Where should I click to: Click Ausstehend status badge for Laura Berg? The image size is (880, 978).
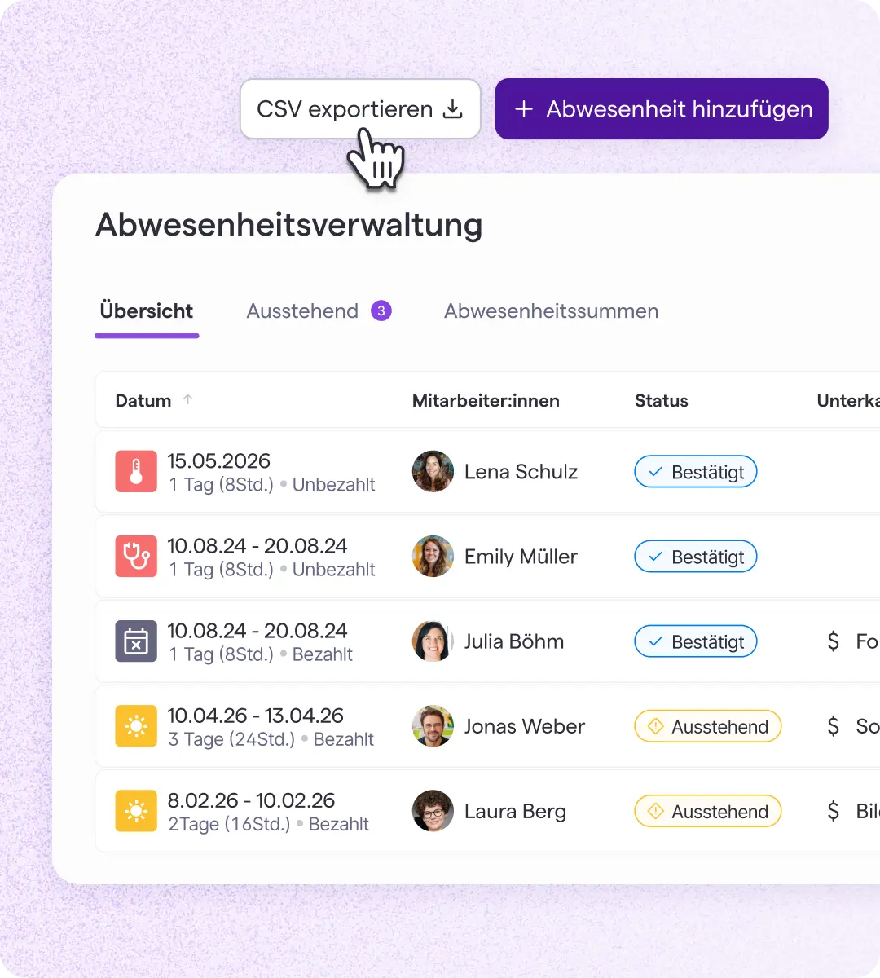[708, 811]
